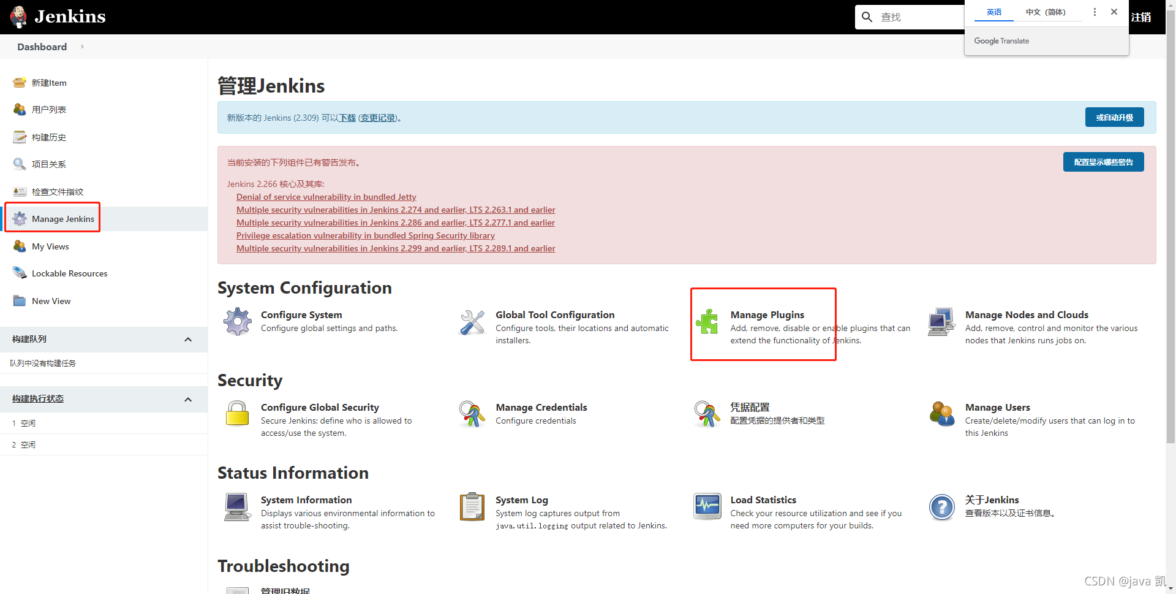The width and height of the screenshot is (1176, 594).
Task: Click the Configure Global Security padlock icon
Action: click(x=238, y=414)
